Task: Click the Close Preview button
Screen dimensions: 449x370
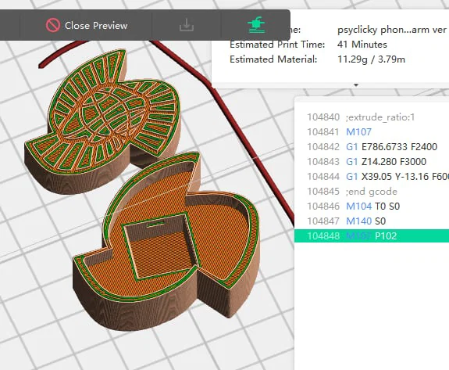Action: coord(87,26)
